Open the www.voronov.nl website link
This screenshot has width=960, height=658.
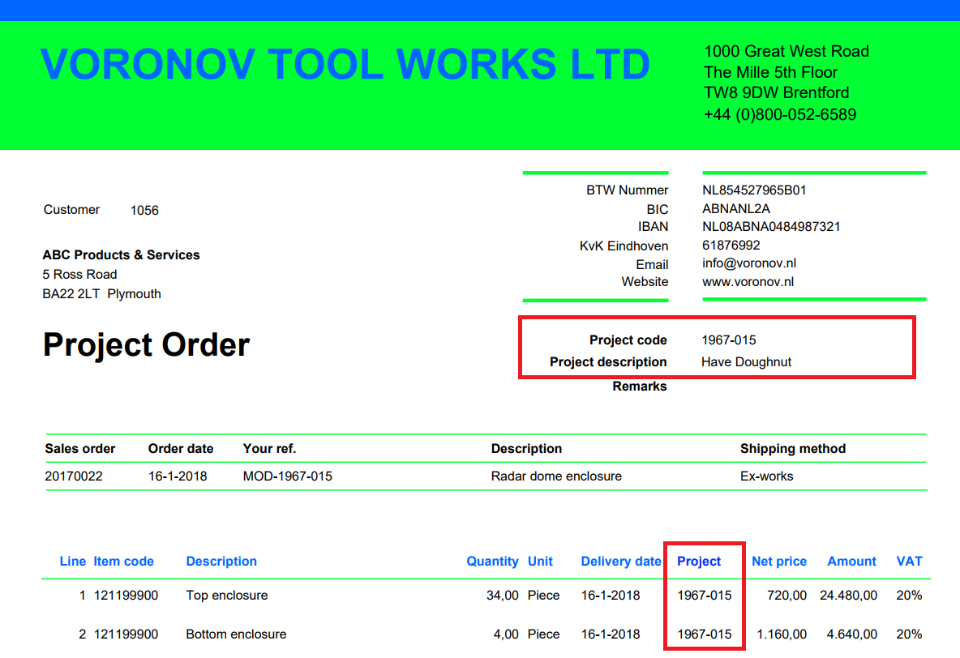(x=748, y=282)
